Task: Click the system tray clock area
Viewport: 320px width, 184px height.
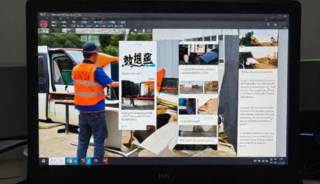Action: click(x=281, y=160)
